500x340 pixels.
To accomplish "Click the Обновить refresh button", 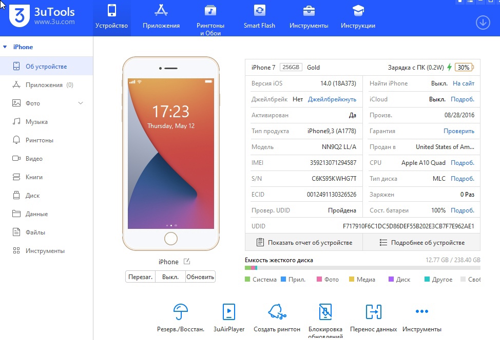I will [200, 277].
